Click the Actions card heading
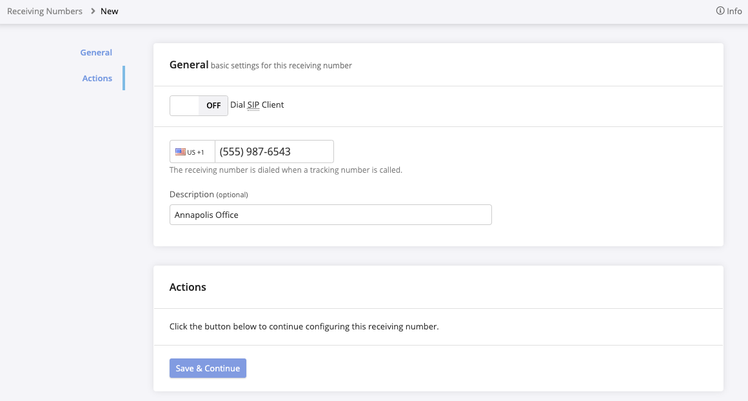The height and width of the screenshot is (401, 748). [x=188, y=287]
